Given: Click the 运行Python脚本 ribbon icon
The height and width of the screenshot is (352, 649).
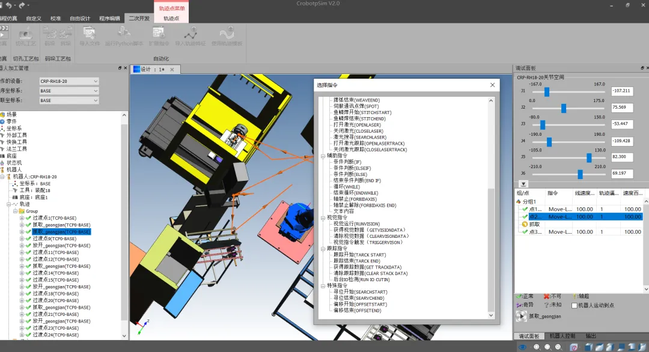Looking at the screenshot, I should coord(124,34).
